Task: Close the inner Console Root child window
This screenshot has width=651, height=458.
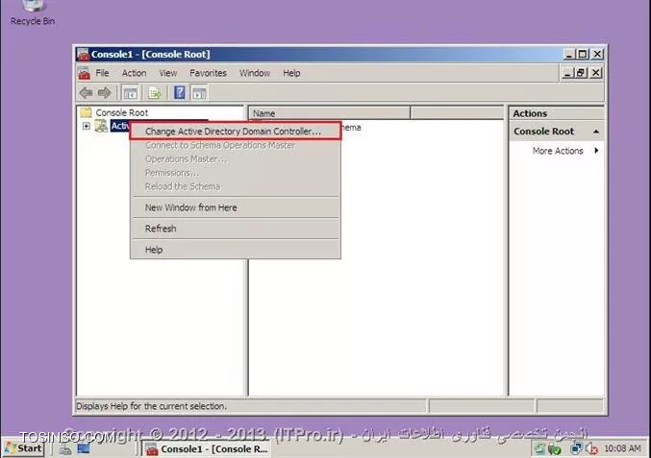Action: click(x=596, y=73)
